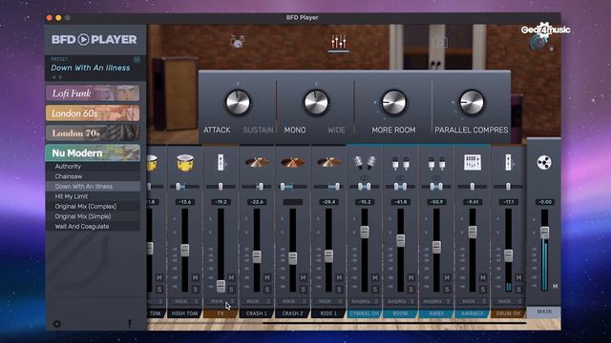The height and width of the screenshot is (343, 611).
Task: Go to previous preset arrow
Action: [53, 77]
